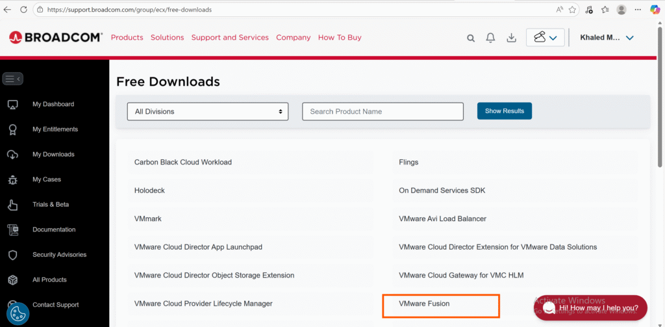
Task: Click the download tray icon in header
Action: tap(511, 38)
